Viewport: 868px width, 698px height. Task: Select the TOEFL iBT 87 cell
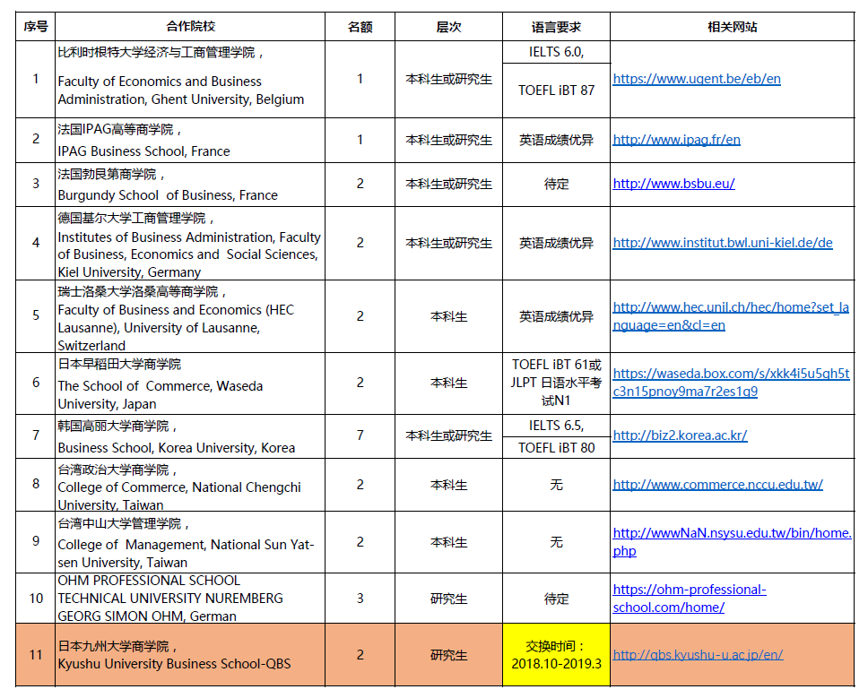tap(556, 90)
